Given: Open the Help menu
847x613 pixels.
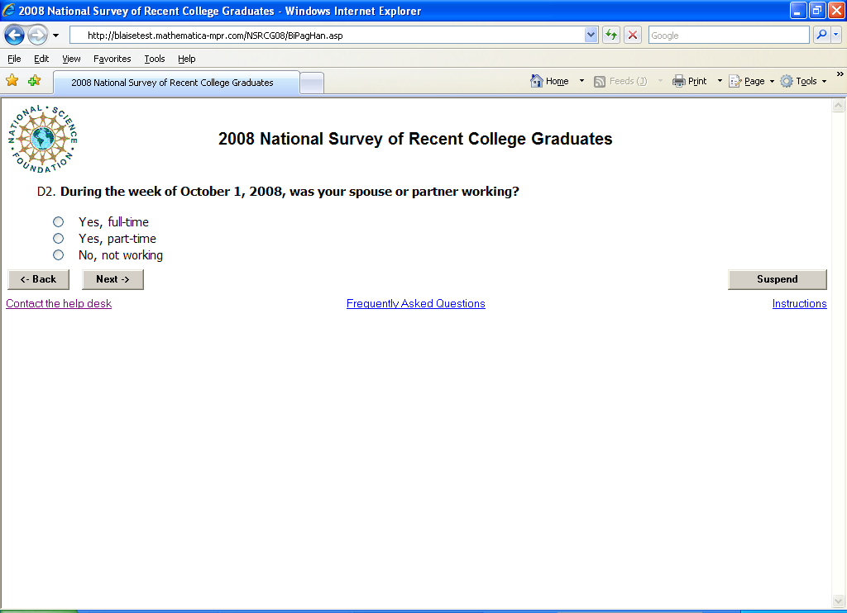Looking at the screenshot, I should pos(186,59).
